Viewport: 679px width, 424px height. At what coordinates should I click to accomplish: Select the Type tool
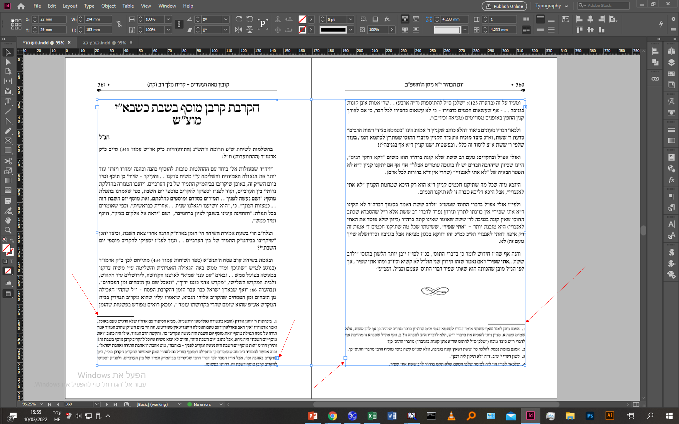pyautogui.click(x=8, y=102)
